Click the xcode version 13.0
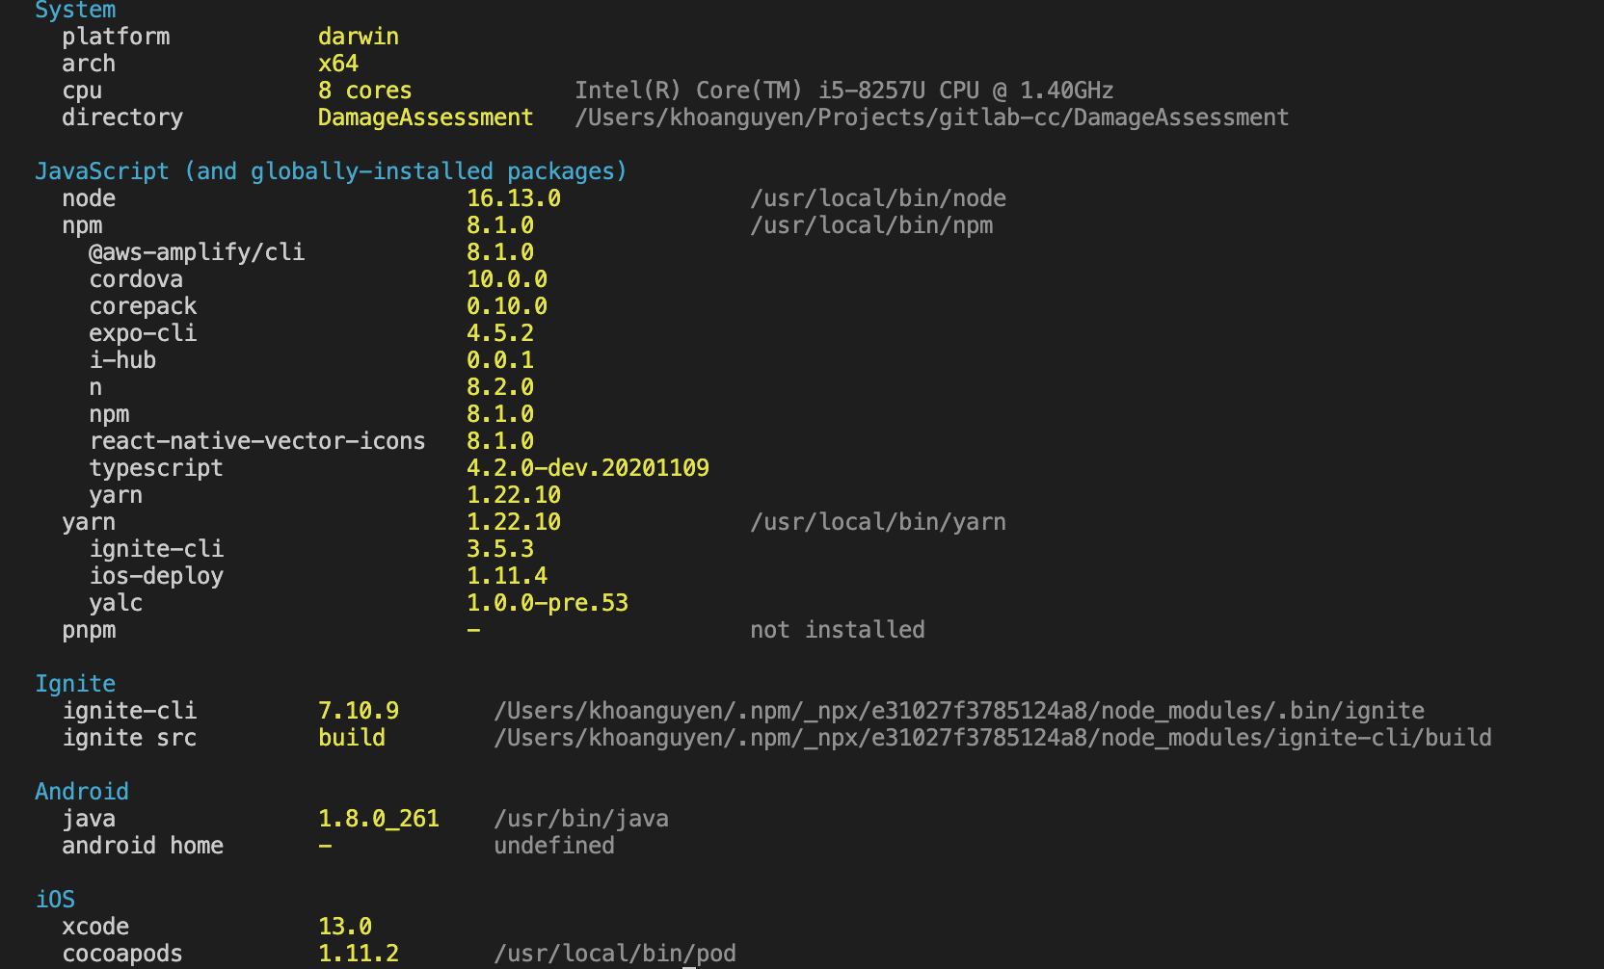Screen dimensions: 1604x969 click(345, 926)
